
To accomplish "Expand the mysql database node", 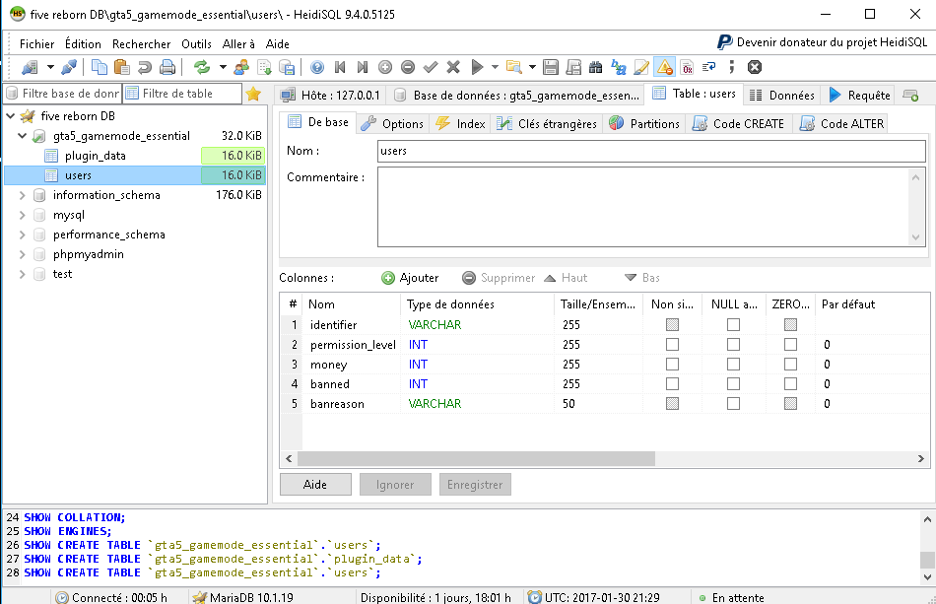I will click(x=22, y=215).
